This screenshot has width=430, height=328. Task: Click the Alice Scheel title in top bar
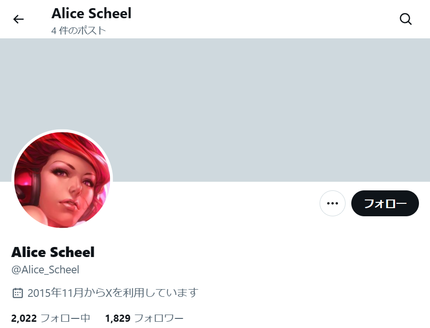[91, 13]
